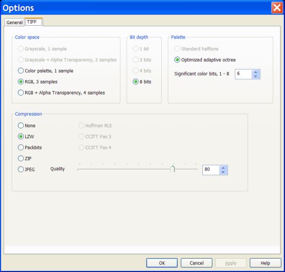Switch to the General tab
Image resolution: width=285 pixels, height=272 pixels.
tap(14, 23)
